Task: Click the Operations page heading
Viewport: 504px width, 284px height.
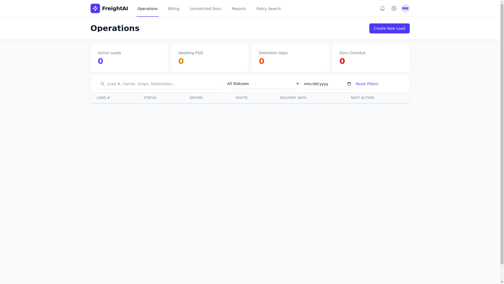Action: click(x=115, y=28)
